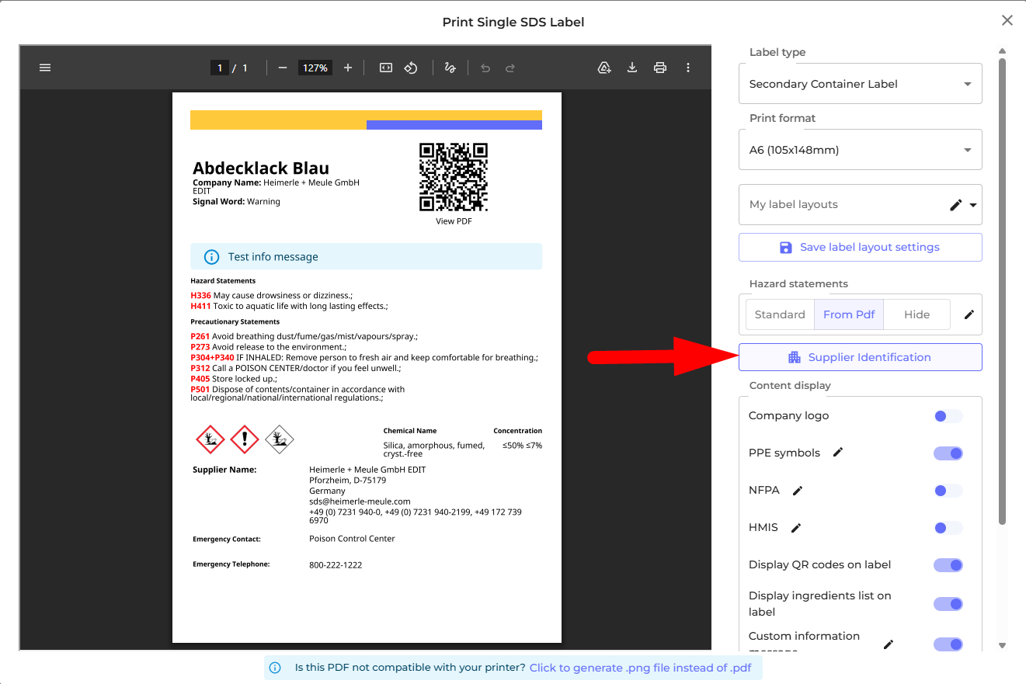Download the label PDF

coord(632,68)
